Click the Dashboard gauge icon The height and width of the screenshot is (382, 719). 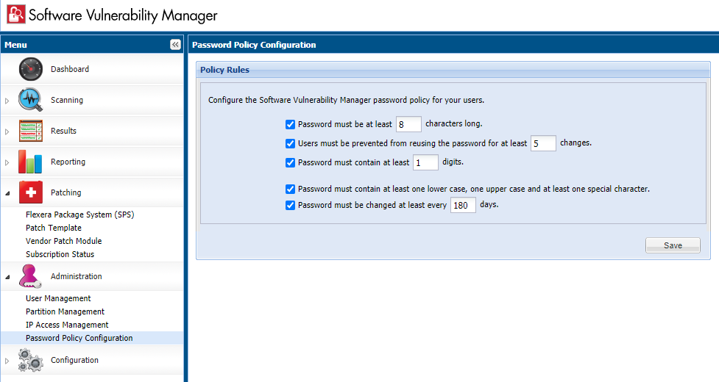31,69
